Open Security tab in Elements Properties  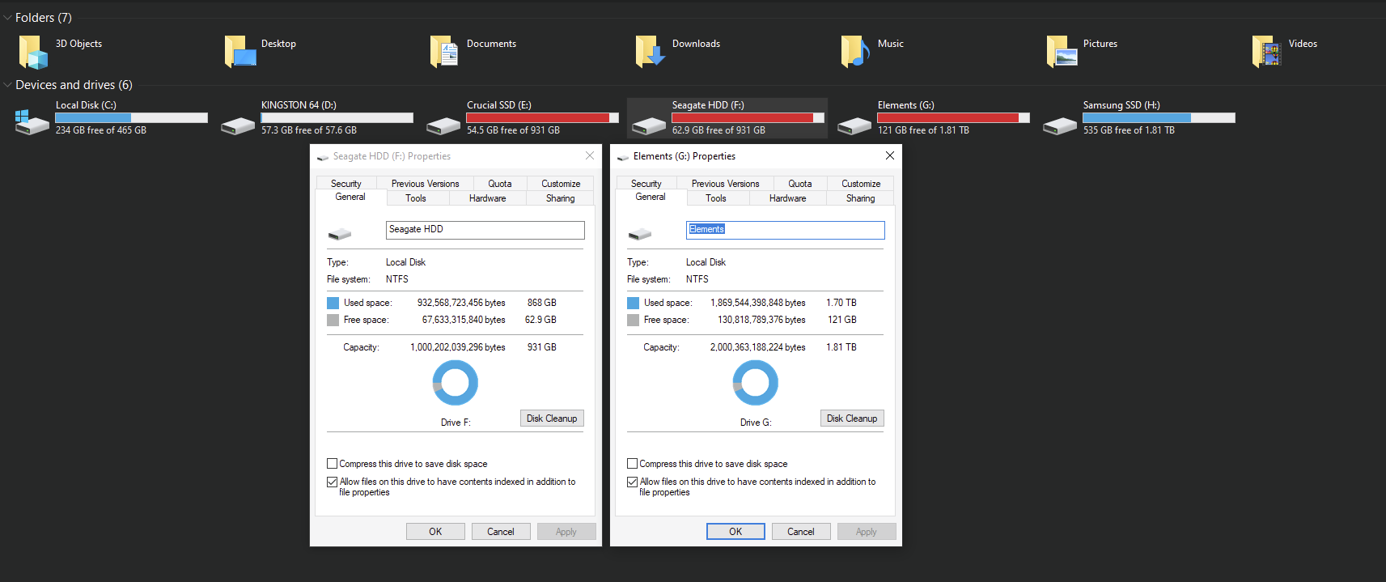click(x=646, y=184)
